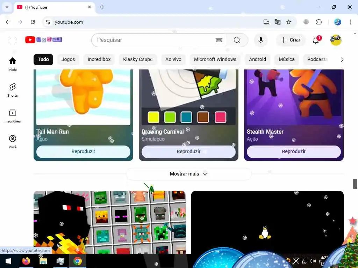
Task: Click Drawing Carnival title text
Action: click(163, 132)
